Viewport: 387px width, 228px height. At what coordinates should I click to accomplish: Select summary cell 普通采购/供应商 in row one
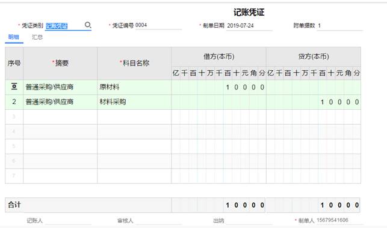click(x=60, y=87)
